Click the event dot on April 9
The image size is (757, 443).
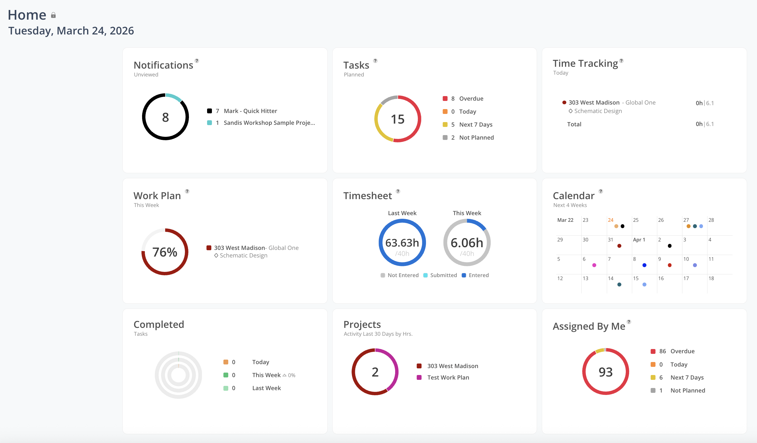click(670, 265)
